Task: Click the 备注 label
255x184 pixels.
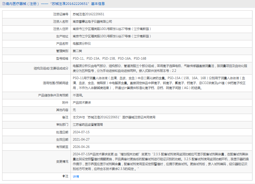Action: (x=65, y=117)
